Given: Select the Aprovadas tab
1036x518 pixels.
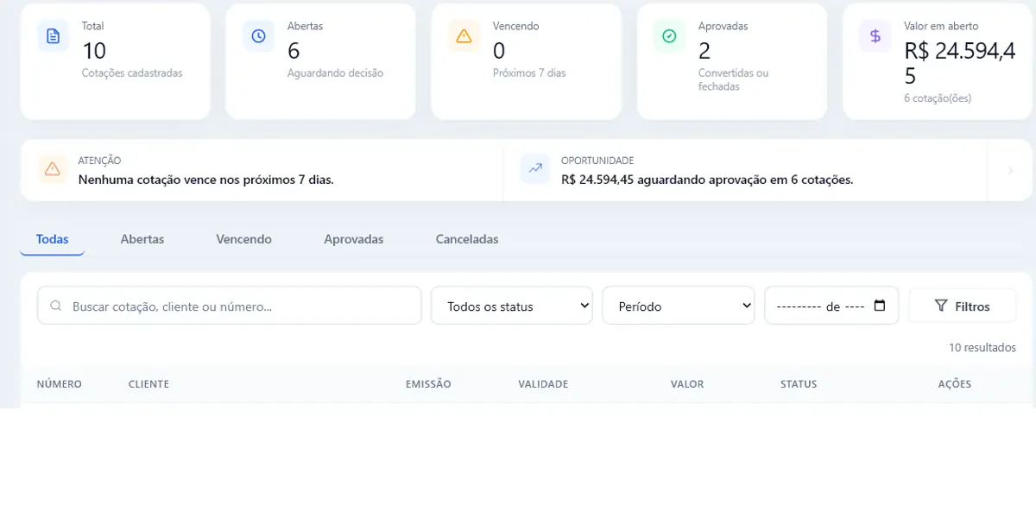Looking at the screenshot, I should coord(354,239).
